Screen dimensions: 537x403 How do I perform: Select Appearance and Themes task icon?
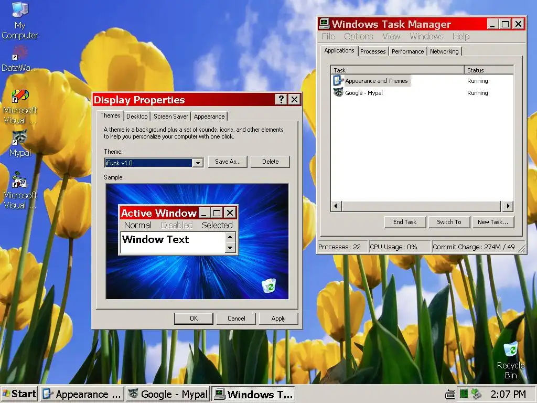tap(338, 80)
